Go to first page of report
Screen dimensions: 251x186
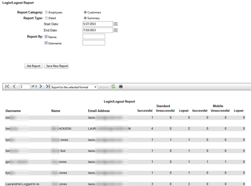tap(7, 87)
